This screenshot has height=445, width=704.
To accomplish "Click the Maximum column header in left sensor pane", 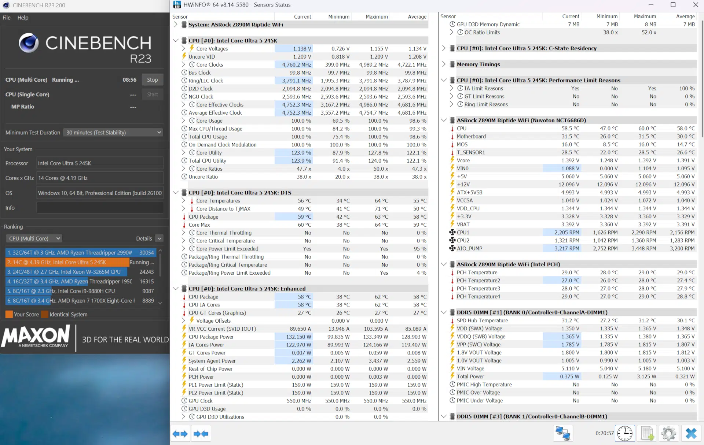I will coord(370,16).
